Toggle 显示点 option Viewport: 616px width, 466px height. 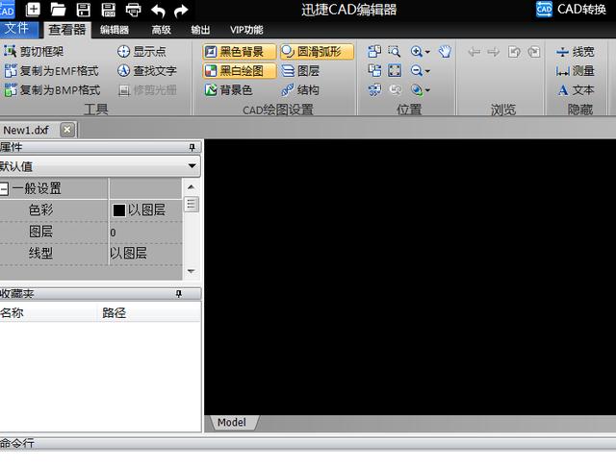pos(141,51)
